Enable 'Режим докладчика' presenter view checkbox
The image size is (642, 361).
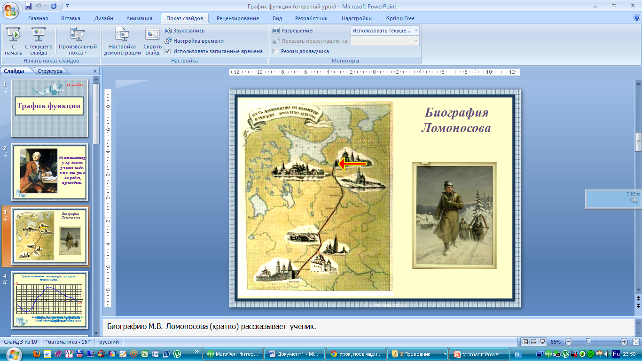coord(275,51)
